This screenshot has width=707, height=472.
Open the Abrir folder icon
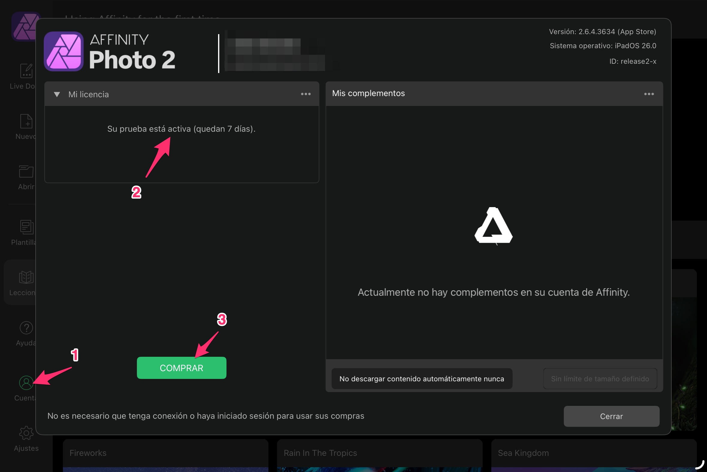(x=26, y=172)
